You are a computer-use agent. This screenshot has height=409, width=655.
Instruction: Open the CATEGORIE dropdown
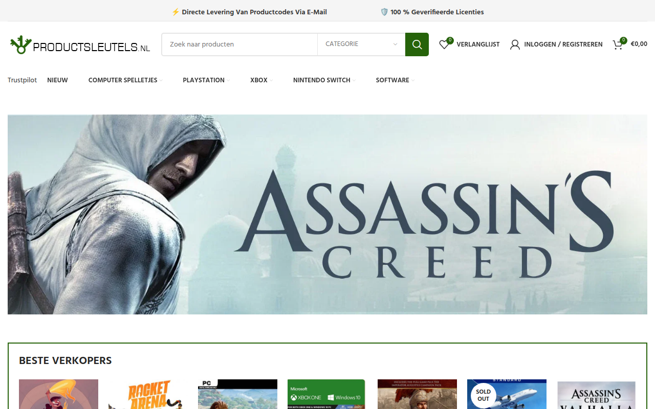tap(361, 44)
